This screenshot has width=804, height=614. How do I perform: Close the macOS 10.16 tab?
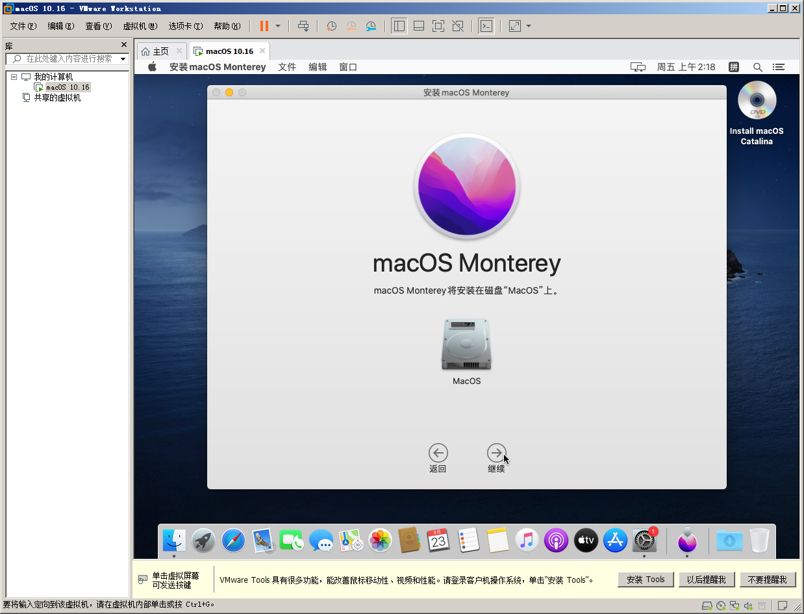262,51
